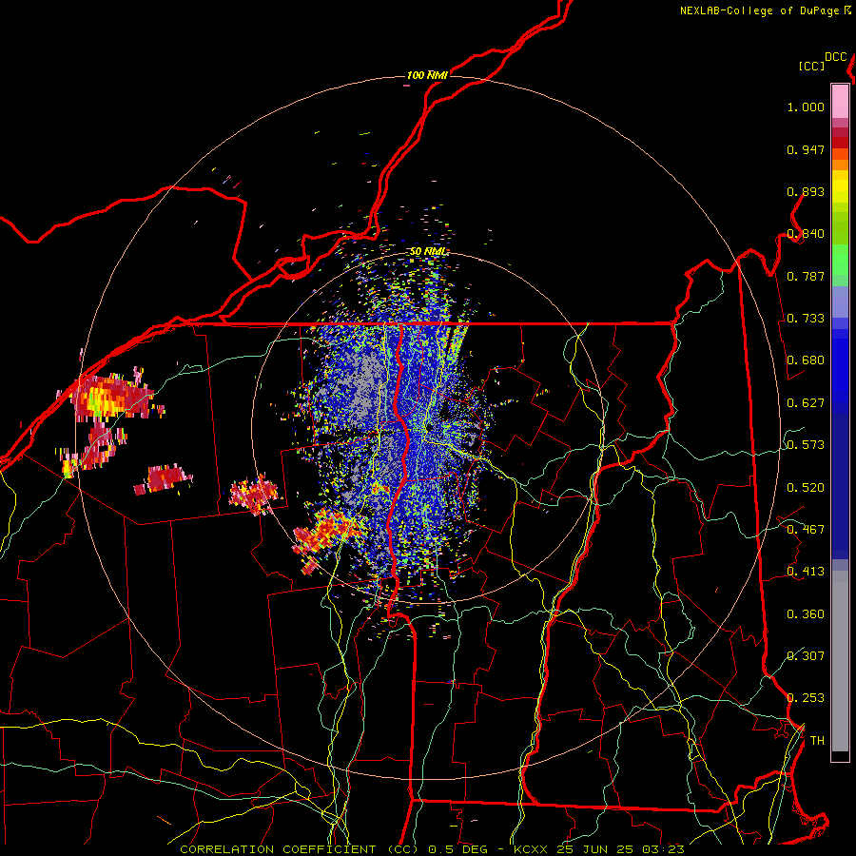Click the DCC legend heading
Viewport: 856px width, 856px height.
pyautogui.click(x=835, y=57)
